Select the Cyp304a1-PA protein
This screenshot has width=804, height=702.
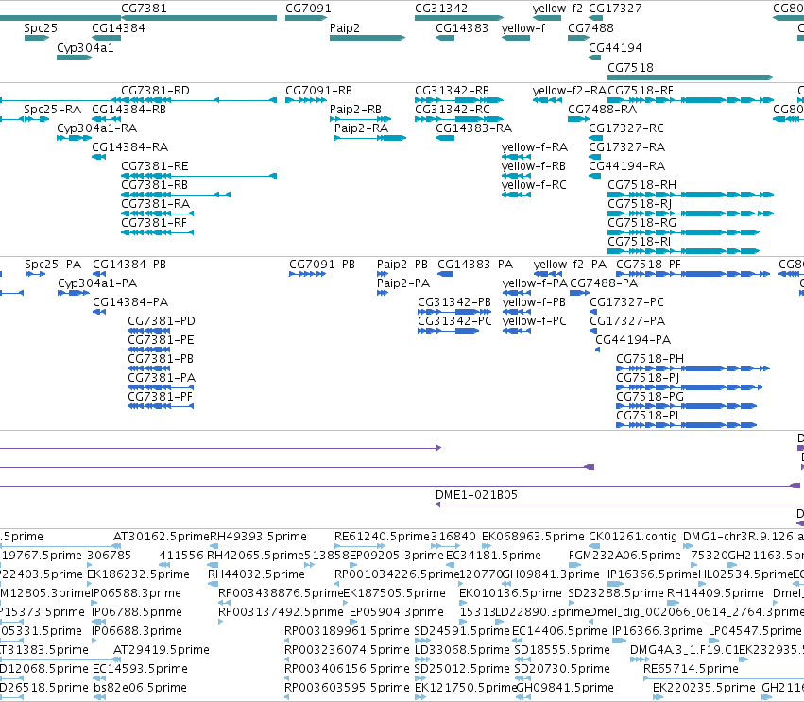tap(74, 293)
